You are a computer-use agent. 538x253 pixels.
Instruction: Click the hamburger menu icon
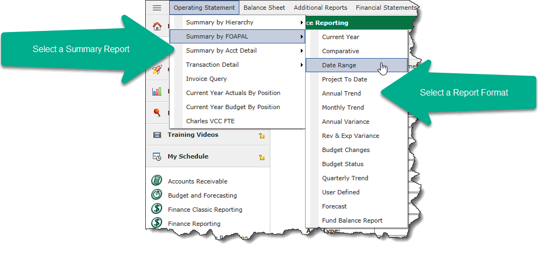[x=157, y=8]
